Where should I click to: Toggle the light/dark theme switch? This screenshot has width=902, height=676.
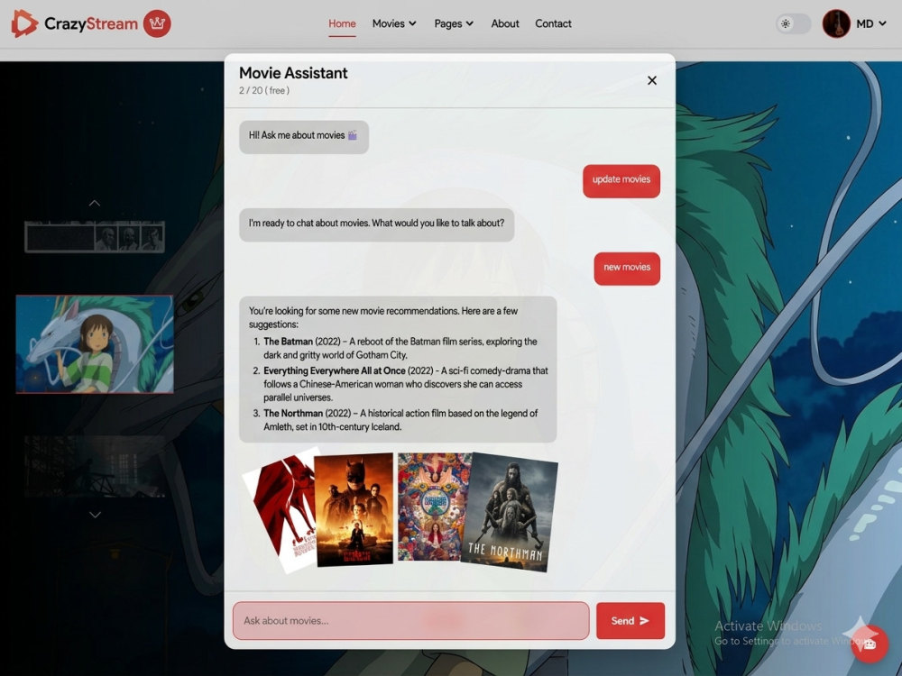click(793, 23)
